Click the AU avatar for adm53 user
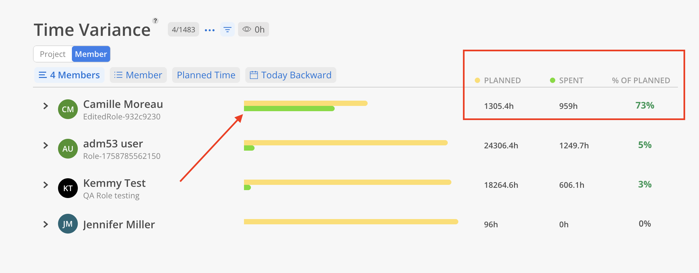699x273 pixels. 68,149
